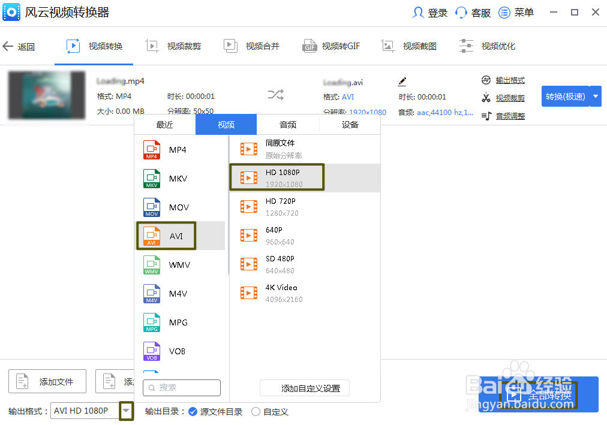Open the 视频转GIF tab

coord(331,46)
